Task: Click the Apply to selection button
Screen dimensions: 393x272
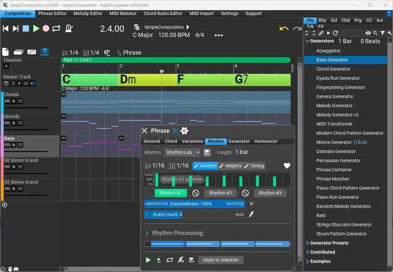Action: click(x=220, y=260)
